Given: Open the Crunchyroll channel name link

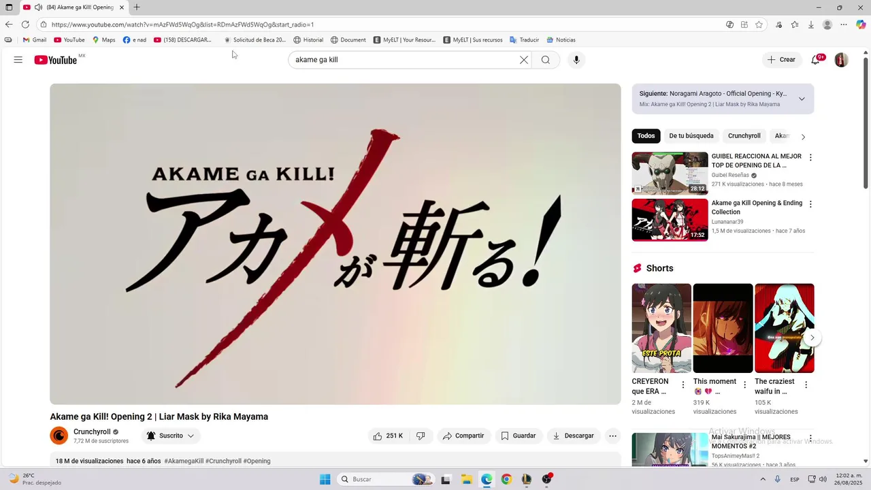Looking at the screenshot, I should tap(92, 431).
